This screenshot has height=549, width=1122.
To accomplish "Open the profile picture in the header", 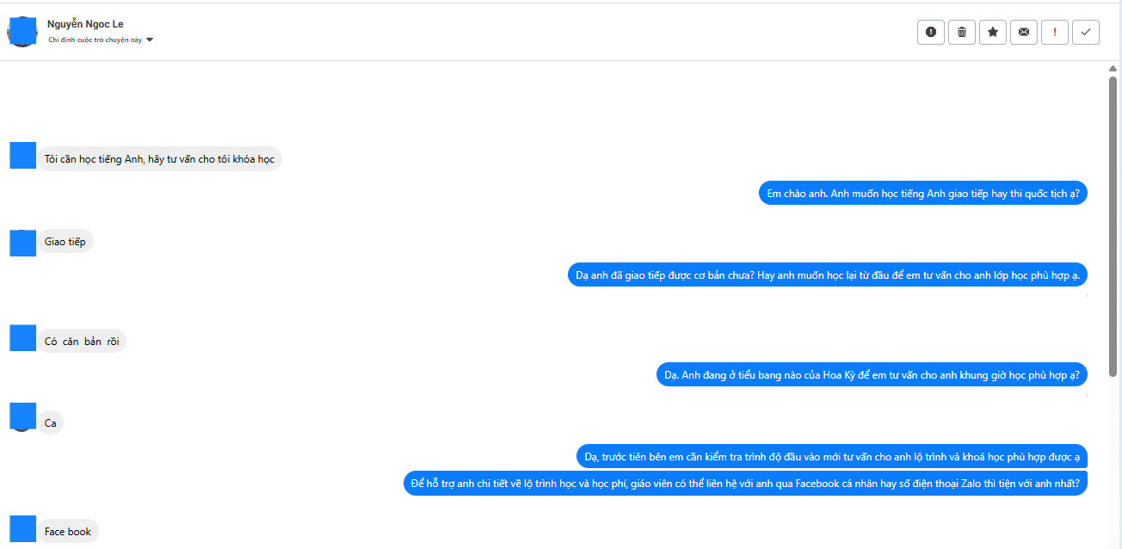I will click(x=22, y=32).
